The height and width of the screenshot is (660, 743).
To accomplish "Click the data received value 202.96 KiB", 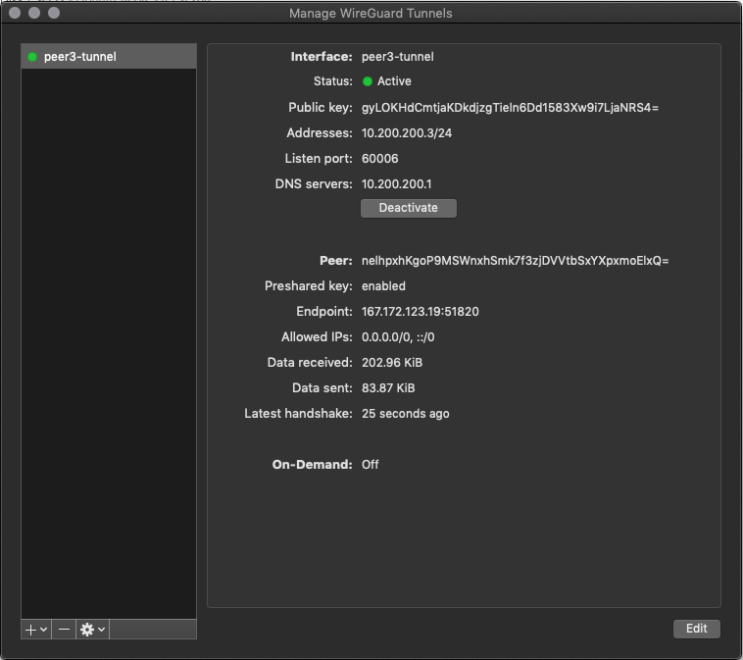I will [392, 363].
